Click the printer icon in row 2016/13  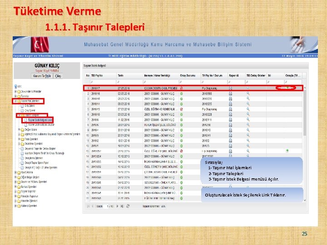230,109
